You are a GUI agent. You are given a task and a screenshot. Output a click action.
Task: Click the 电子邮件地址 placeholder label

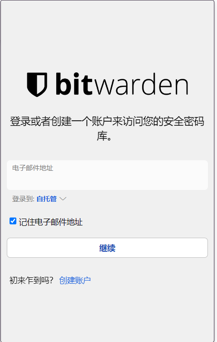[x=33, y=168]
